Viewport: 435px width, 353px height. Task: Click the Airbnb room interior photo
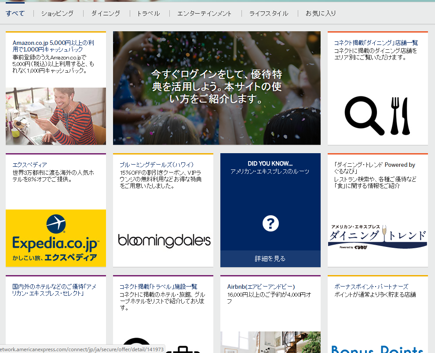coord(271,342)
